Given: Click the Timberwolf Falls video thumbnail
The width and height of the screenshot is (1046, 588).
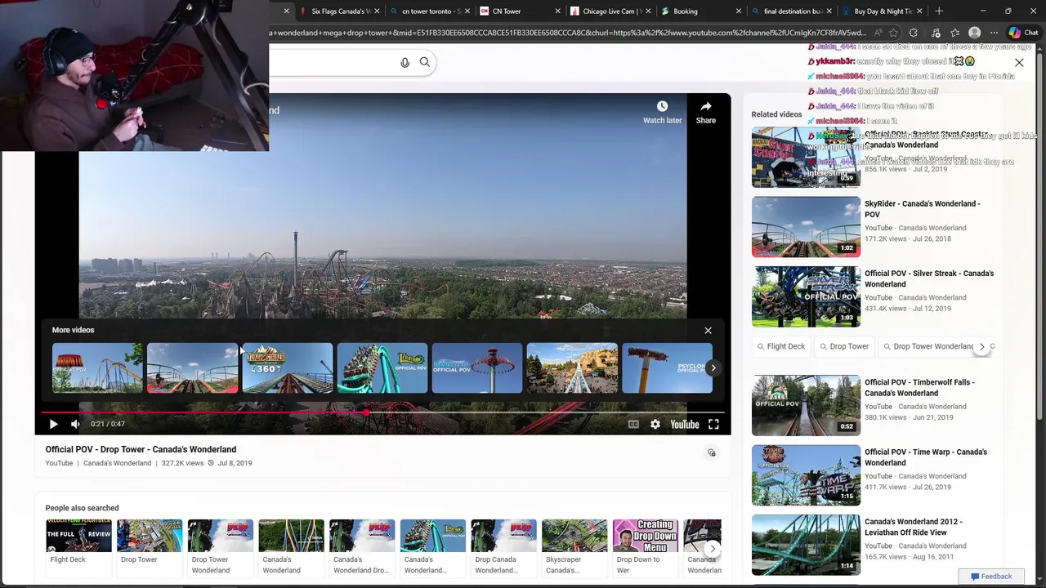Looking at the screenshot, I should [806, 405].
